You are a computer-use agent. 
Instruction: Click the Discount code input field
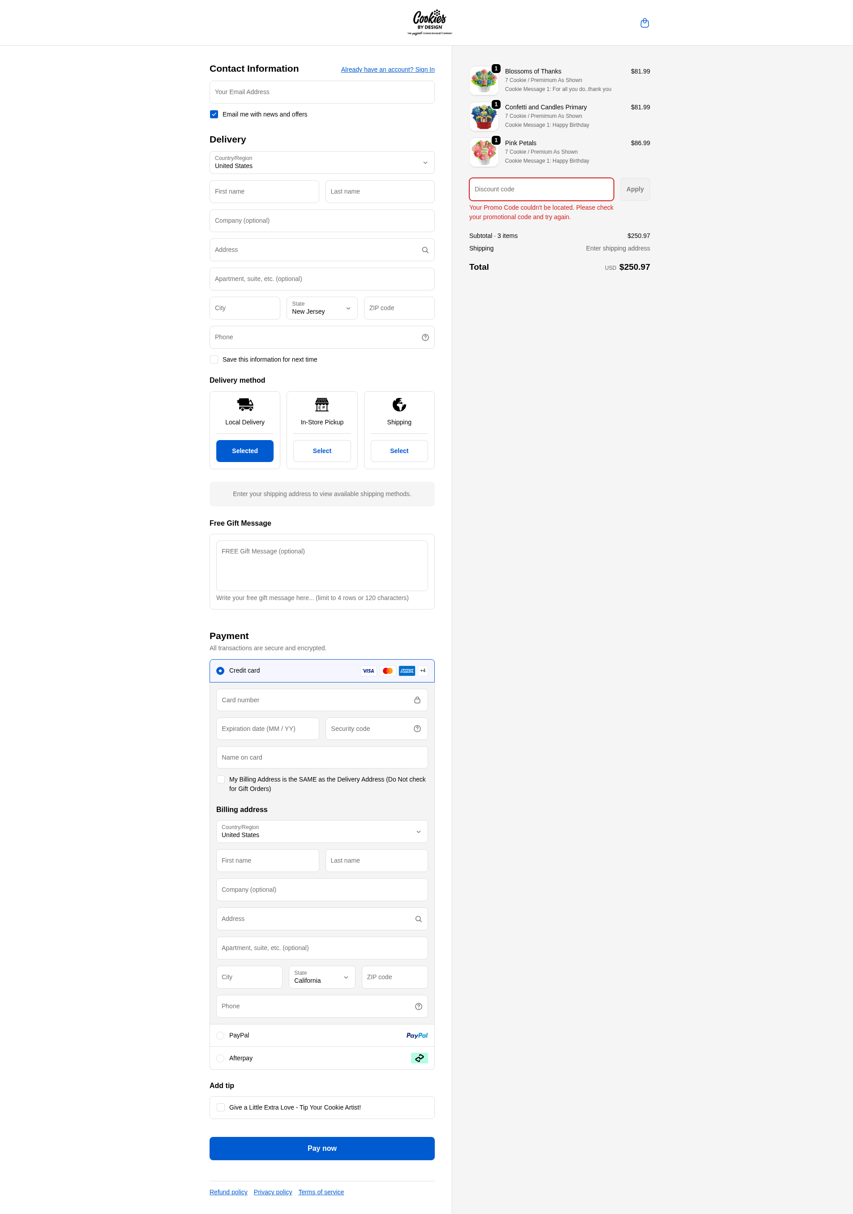541,189
